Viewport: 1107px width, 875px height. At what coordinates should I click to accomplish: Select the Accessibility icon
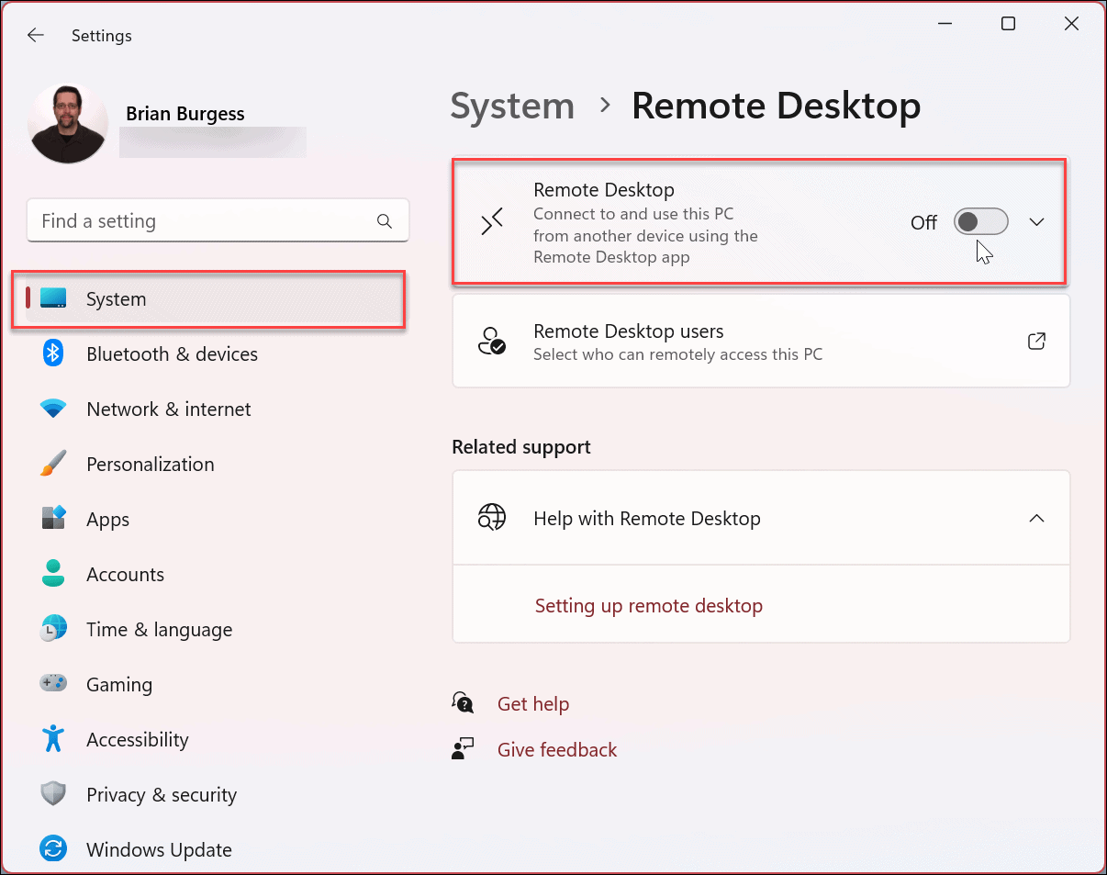tap(53, 739)
